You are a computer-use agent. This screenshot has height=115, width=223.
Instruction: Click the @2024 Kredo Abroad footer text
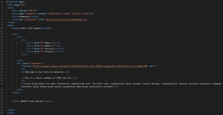click(x=32, y=101)
